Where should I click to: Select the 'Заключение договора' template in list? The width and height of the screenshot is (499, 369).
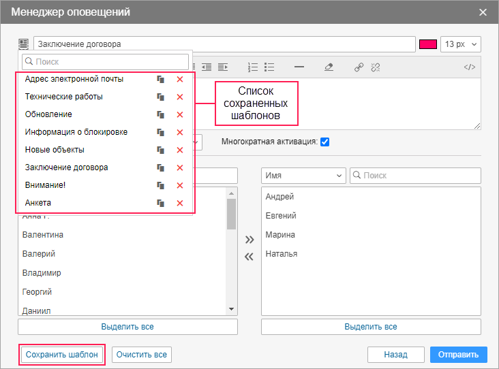pos(67,167)
